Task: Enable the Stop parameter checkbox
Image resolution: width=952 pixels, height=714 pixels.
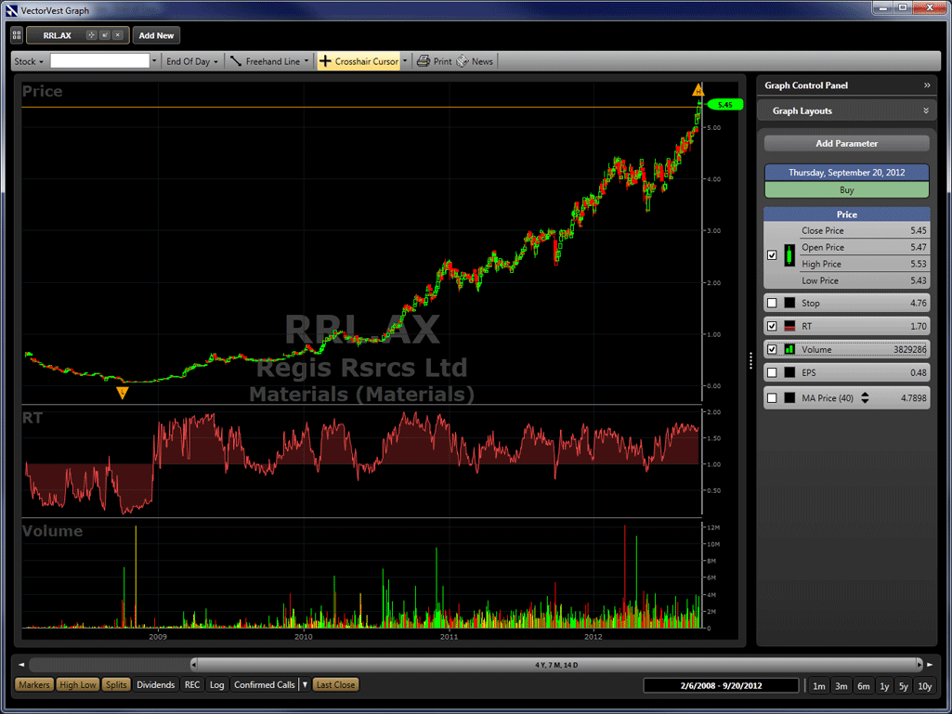Action: click(772, 304)
